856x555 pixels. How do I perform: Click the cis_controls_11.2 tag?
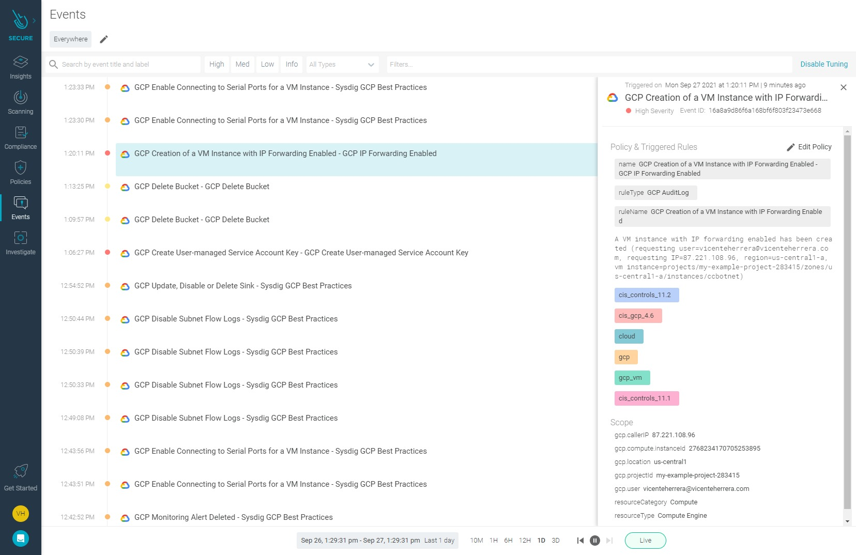pos(647,295)
